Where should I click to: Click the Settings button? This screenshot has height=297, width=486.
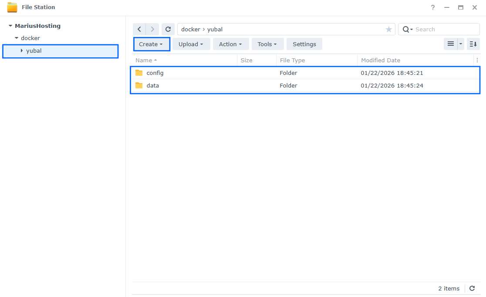(x=304, y=44)
